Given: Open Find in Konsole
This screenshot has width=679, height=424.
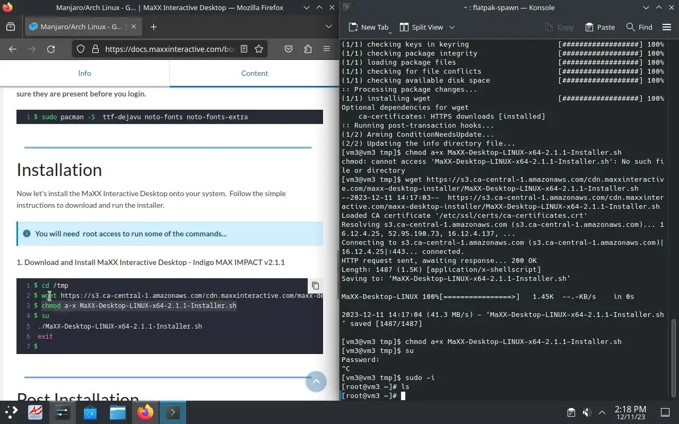Looking at the screenshot, I should (x=639, y=27).
